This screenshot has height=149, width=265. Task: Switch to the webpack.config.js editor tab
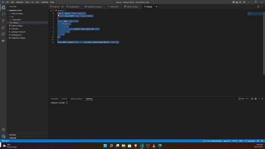point(94,7)
